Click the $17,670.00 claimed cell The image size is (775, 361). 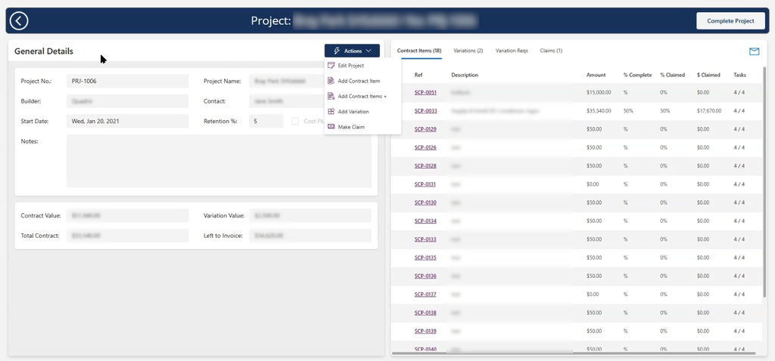point(709,111)
